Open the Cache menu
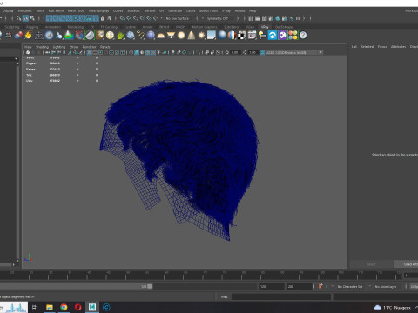418x313 pixels. click(x=191, y=10)
